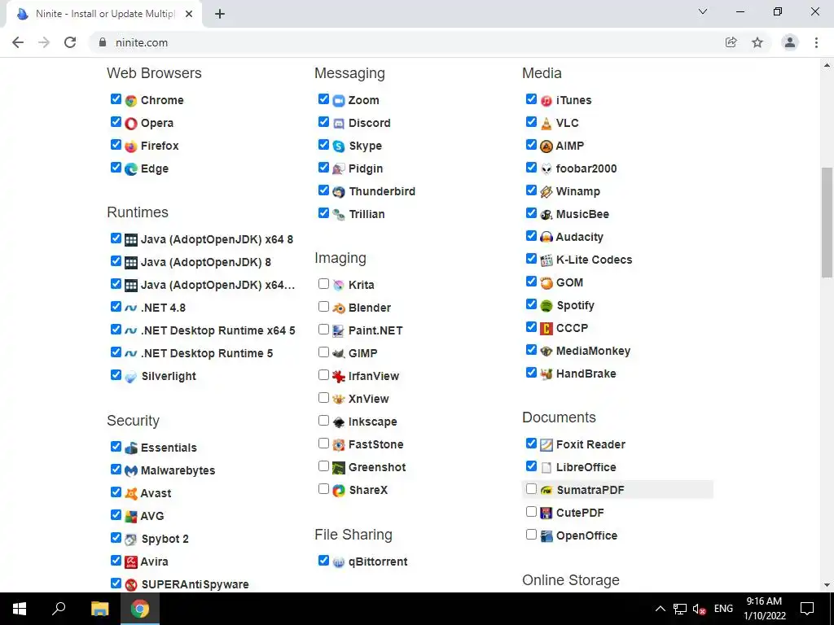Click the Thunderbird icon
The width and height of the screenshot is (834, 625).
click(339, 192)
